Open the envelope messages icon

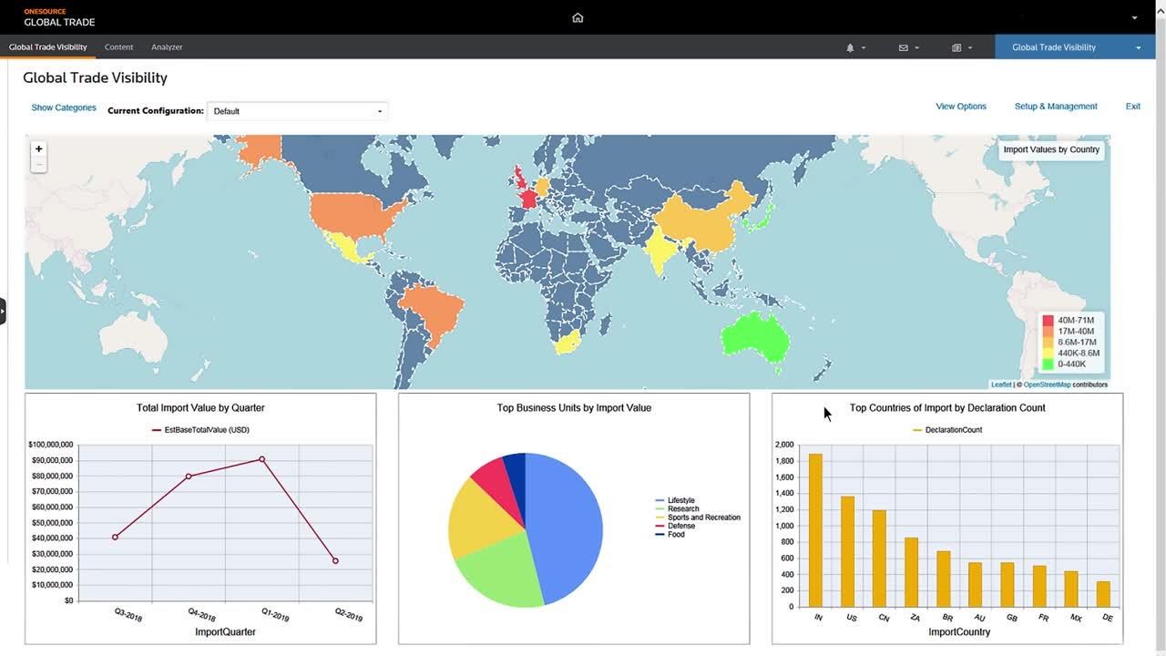tap(904, 47)
